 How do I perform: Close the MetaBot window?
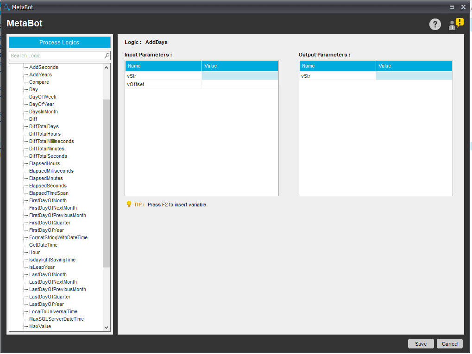tap(463, 7)
